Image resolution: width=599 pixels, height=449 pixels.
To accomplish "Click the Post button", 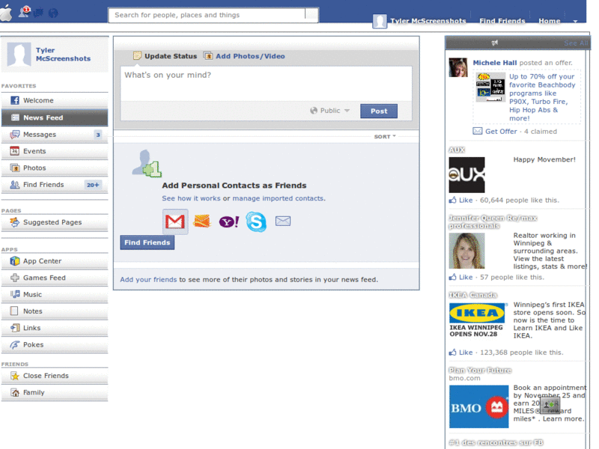I will 379,110.
